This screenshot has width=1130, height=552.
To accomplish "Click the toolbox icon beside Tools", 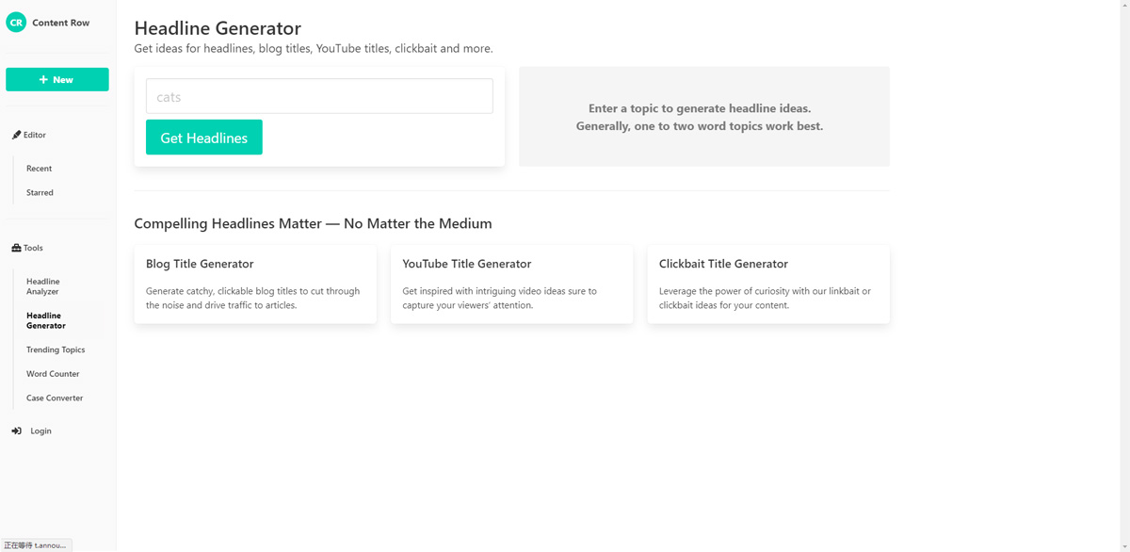I will [x=16, y=248].
